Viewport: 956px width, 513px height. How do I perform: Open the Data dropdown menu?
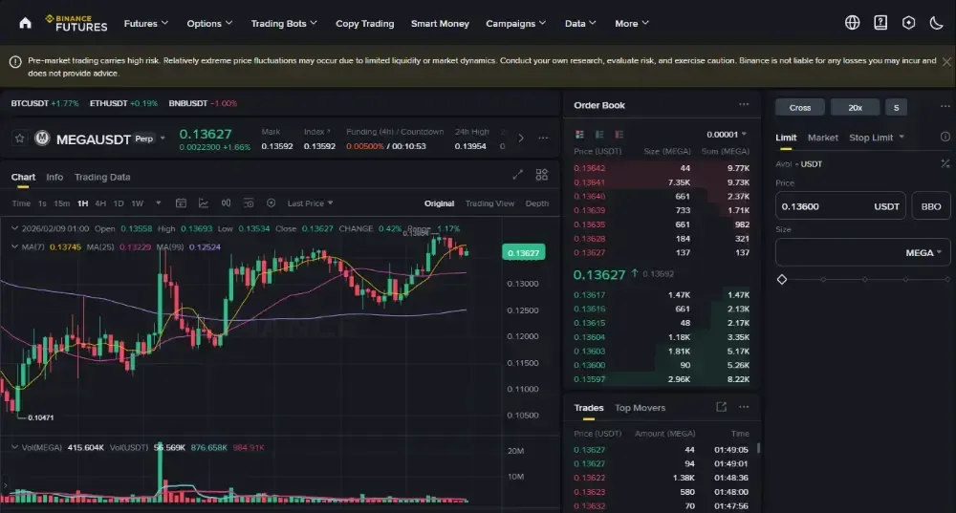580,23
